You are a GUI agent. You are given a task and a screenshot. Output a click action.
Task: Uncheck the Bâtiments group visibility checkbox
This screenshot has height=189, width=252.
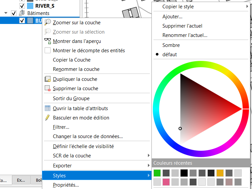[x=14, y=13]
